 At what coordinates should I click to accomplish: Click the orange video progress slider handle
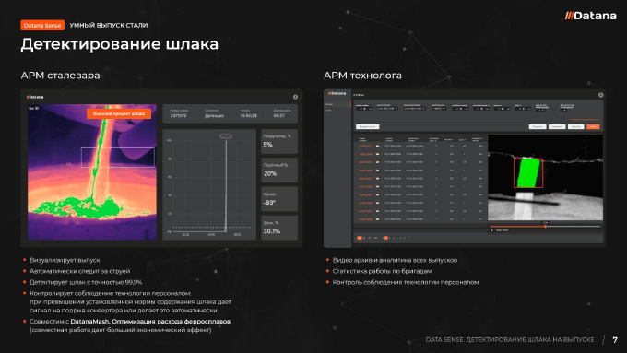click(546, 227)
